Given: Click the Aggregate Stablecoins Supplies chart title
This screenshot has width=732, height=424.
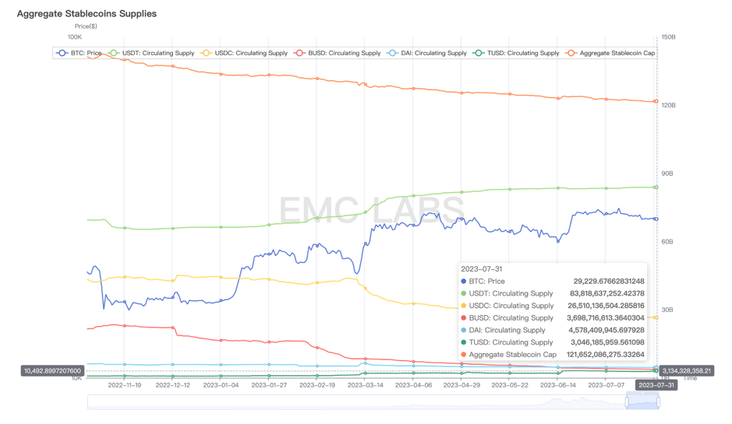Looking at the screenshot, I should point(87,14).
